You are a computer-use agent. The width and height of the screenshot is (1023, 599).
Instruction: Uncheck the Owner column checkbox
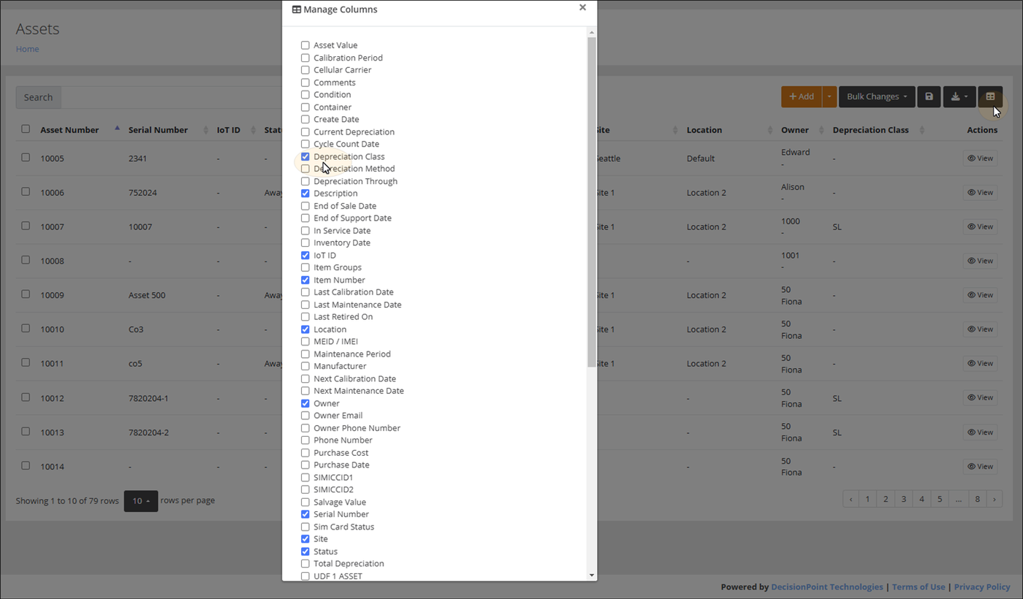[x=305, y=403]
